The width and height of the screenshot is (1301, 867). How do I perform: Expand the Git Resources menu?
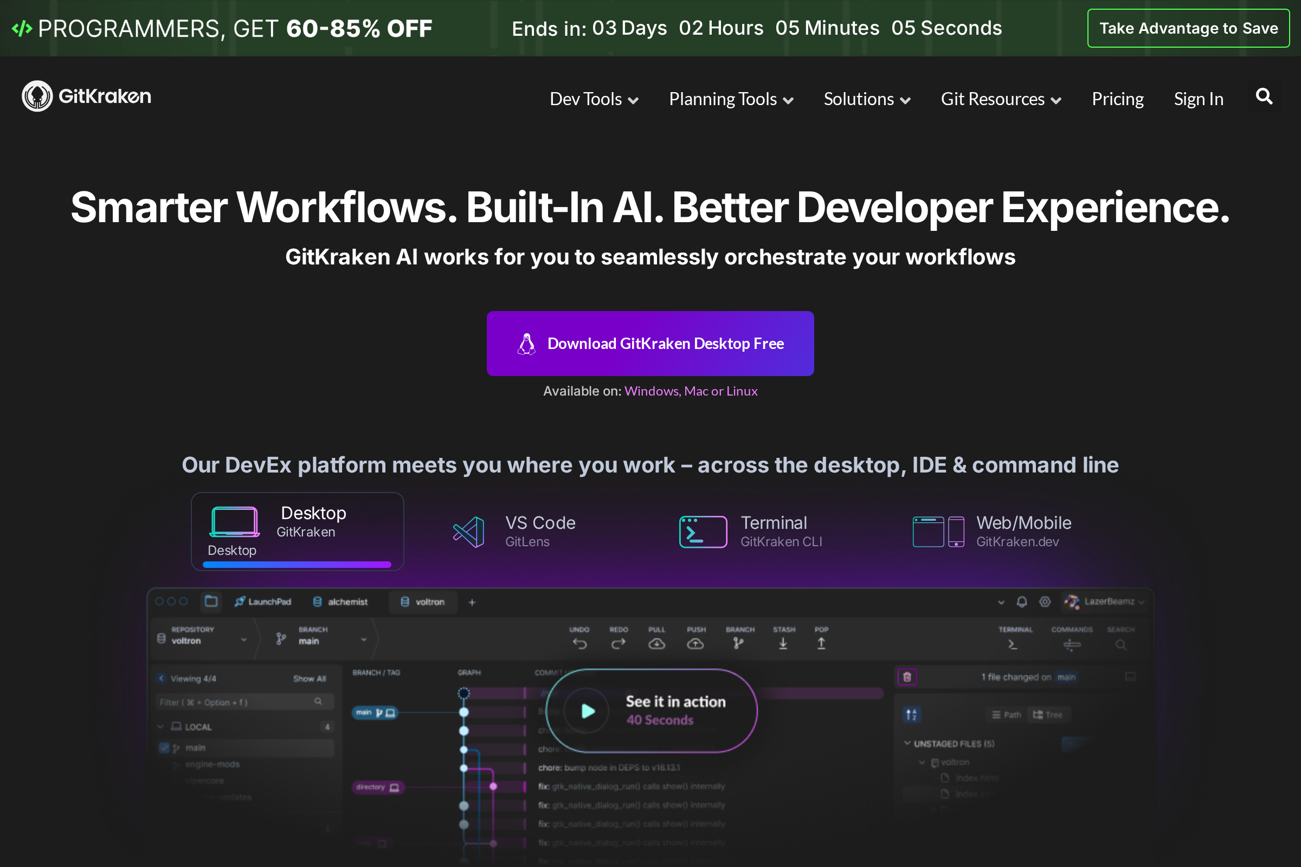click(x=1001, y=99)
